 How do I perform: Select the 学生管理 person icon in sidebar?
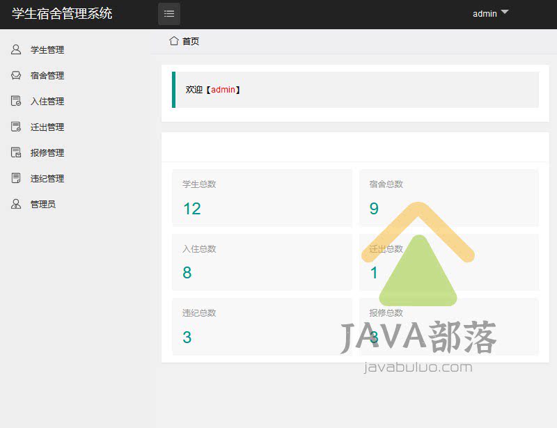click(x=15, y=49)
